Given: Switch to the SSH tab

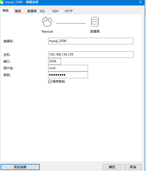Looking at the screenshot, I should (x=57, y=11).
